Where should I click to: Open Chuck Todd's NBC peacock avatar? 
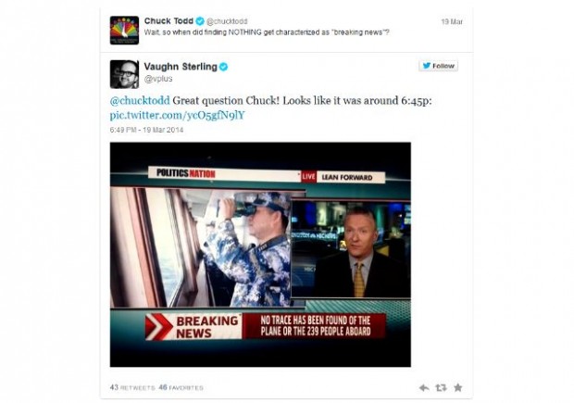coord(124,31)
